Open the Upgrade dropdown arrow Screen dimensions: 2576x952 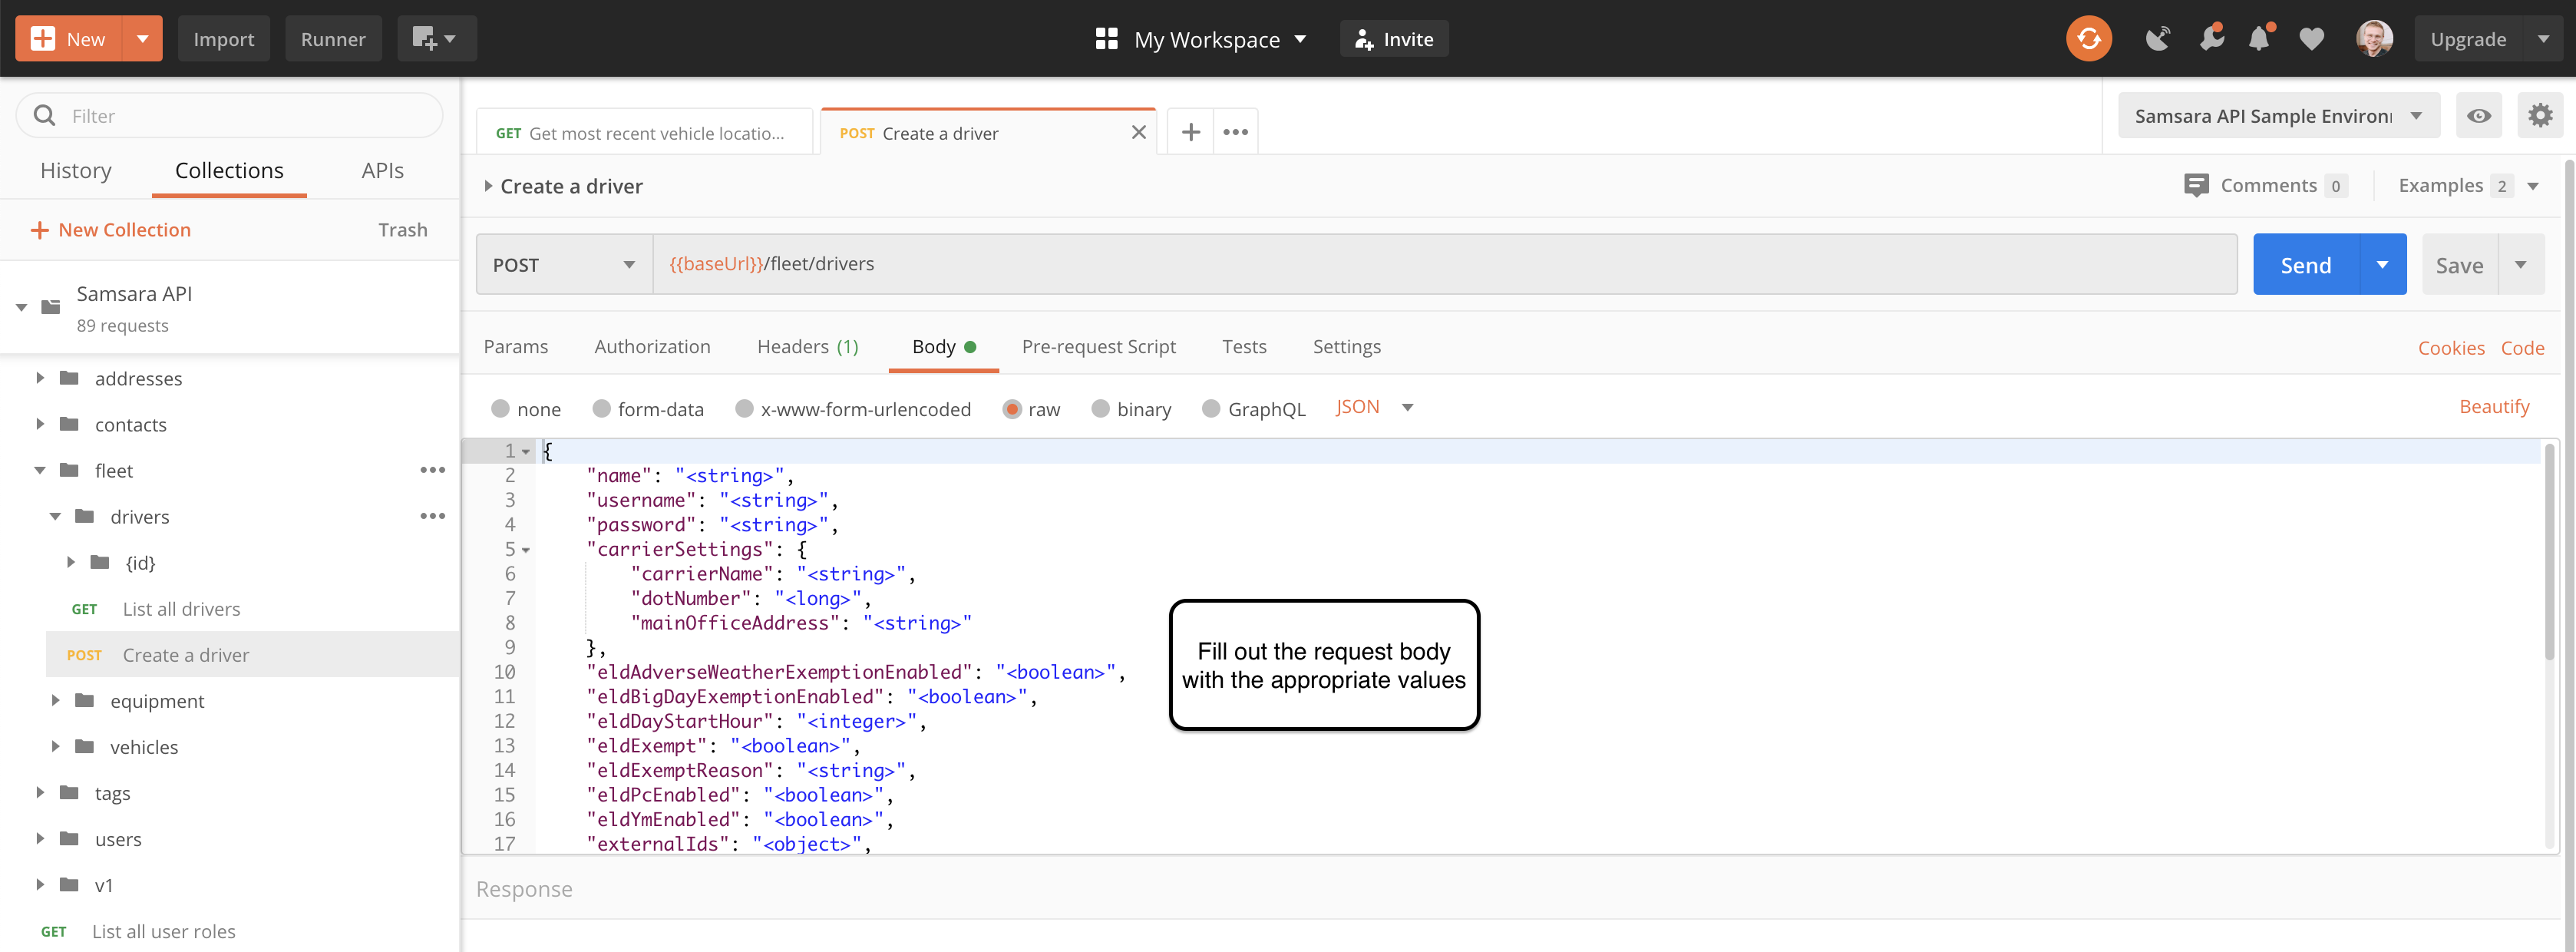2543,39
